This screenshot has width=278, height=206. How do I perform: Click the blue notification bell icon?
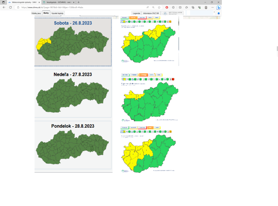coord(219,13)
